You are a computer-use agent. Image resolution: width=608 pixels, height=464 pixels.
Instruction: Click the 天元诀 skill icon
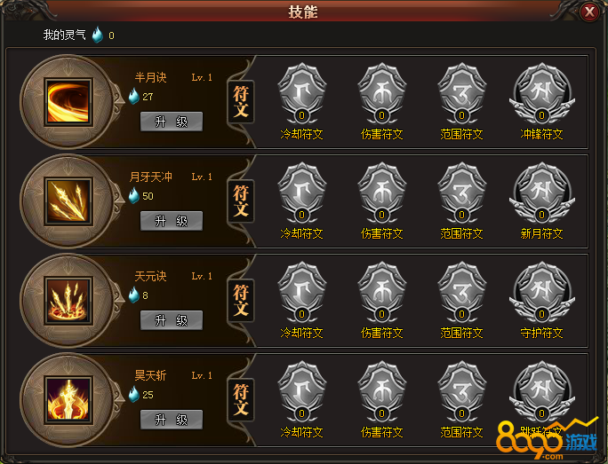point(68,301)
